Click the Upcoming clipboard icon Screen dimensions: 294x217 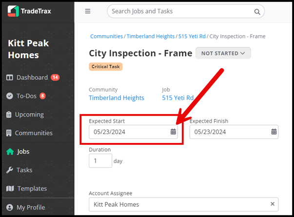click(9, 115)
